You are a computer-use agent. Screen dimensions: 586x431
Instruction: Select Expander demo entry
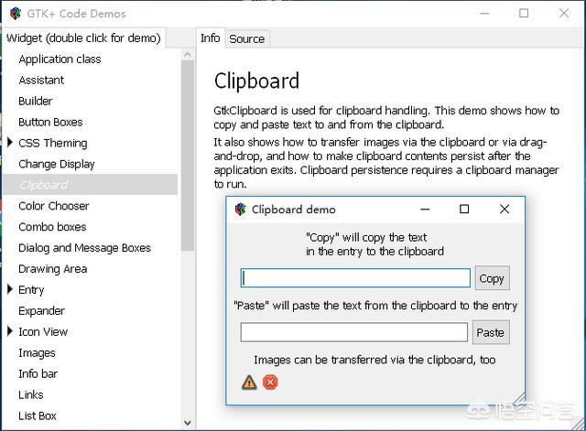coord(41,311)
